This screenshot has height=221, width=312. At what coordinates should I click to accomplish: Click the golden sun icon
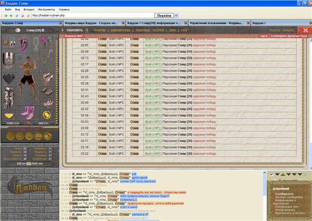47,115
